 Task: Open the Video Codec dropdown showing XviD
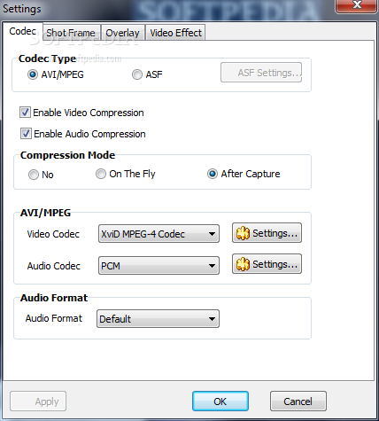pyautogui.click(x=159, y=234)
